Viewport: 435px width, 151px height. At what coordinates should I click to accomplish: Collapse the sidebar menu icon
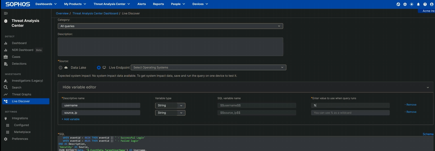6,13
